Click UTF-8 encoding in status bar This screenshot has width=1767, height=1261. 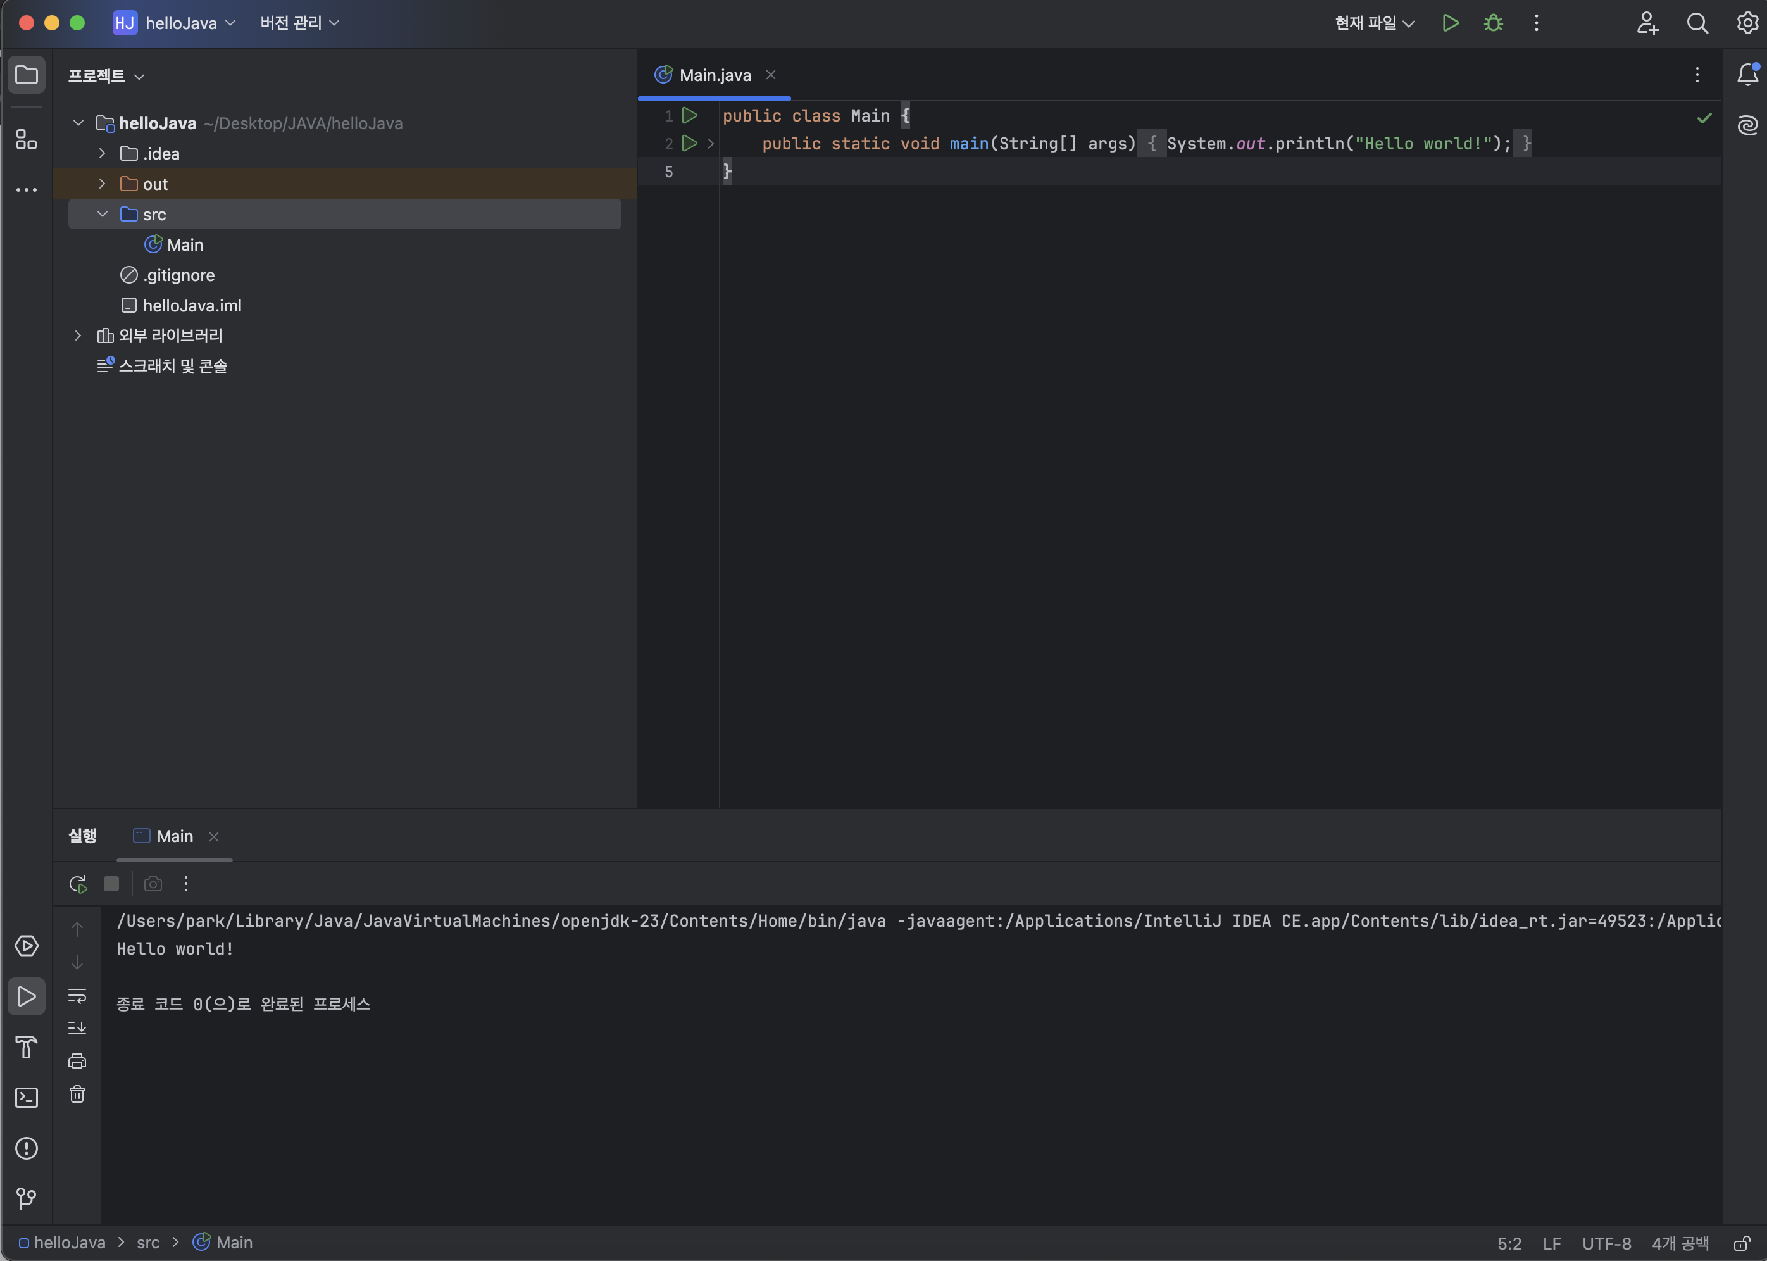1606,1243
